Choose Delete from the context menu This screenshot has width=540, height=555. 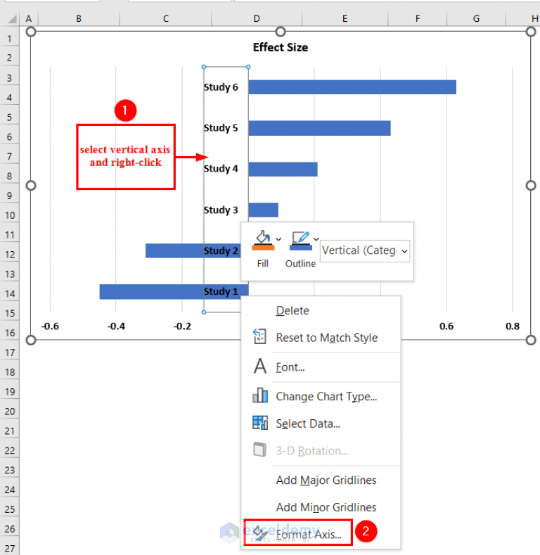pos(292,310)
